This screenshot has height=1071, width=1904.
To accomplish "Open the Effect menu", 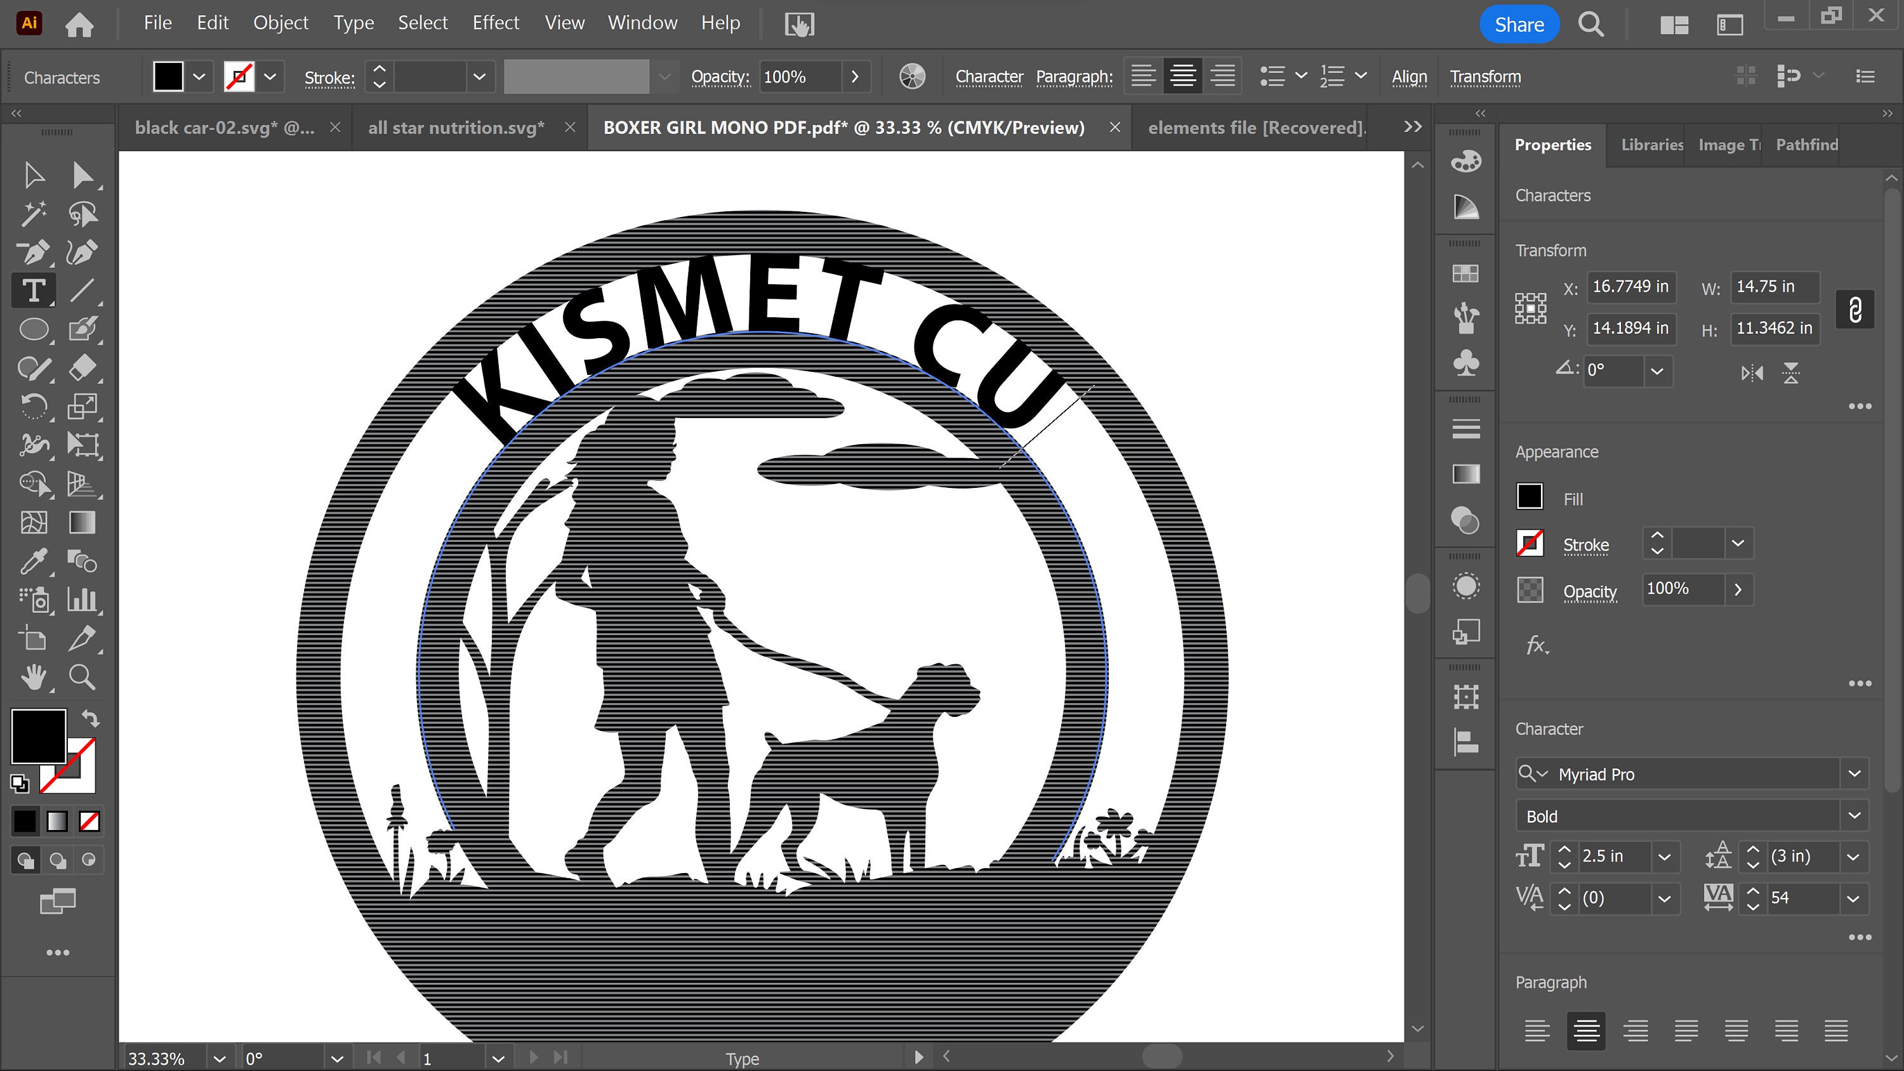I will pos(495,23).
